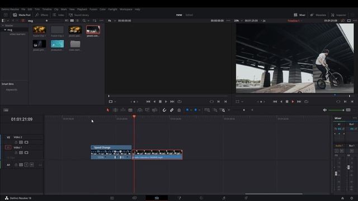Screen dimensions: 358x201
Task: Toggle the bin list sidebar icon
Action: pyautogui.click(x=3, y=21)
